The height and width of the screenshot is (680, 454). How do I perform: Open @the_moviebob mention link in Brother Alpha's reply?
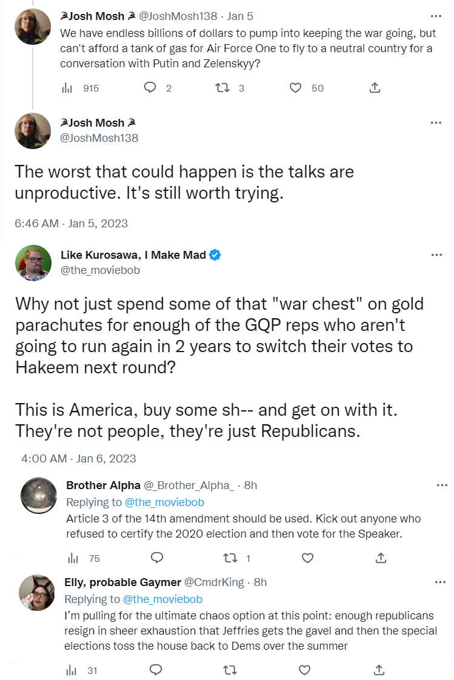[164, 502]
